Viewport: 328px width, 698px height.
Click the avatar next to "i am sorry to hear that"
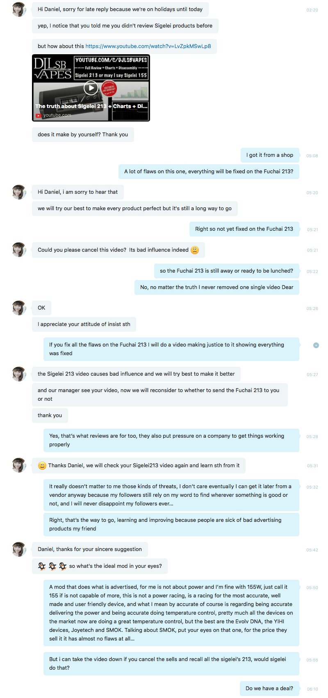pyautogui.click(x=19, y=192)
